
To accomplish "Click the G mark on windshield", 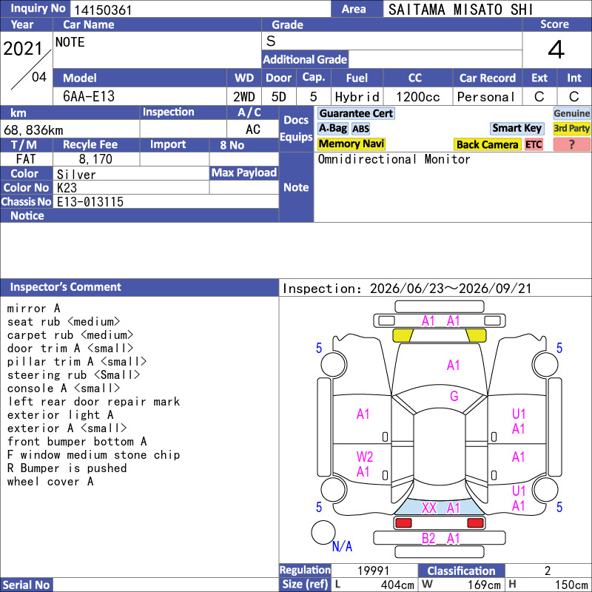I will point(454,396).
